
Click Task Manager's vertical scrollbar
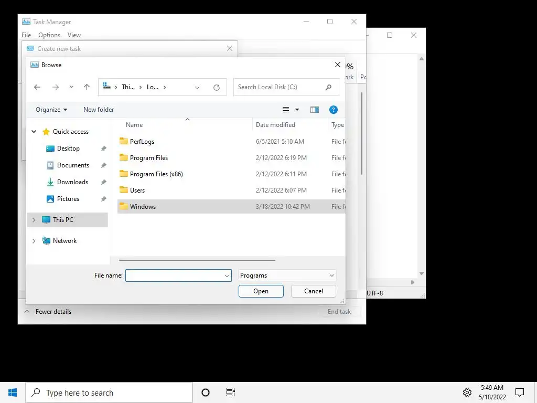pyautogui.click(x=362, y=134)
